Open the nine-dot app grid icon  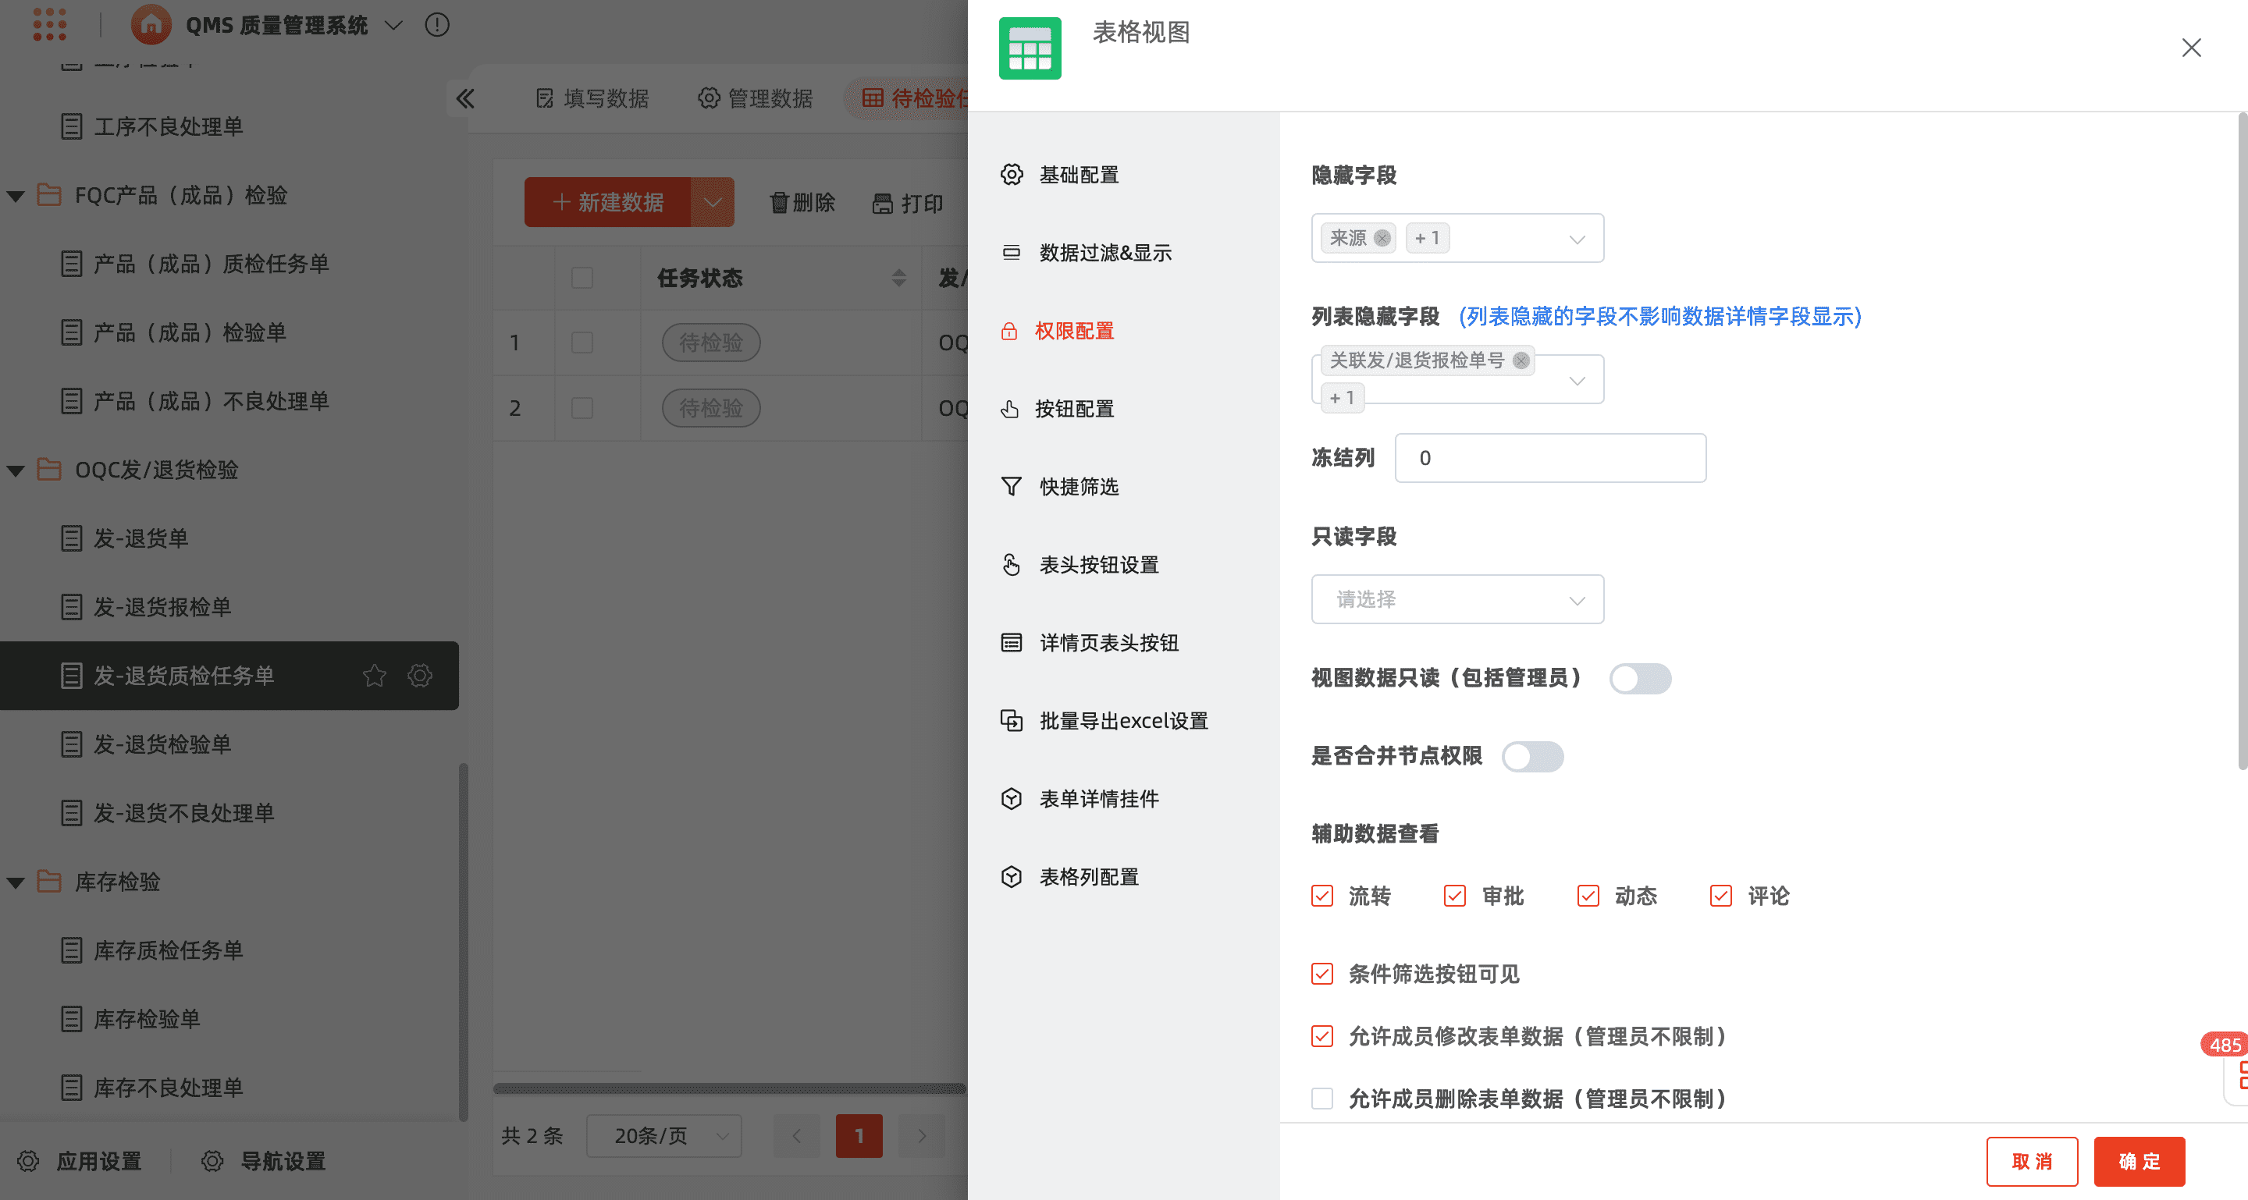[x=50, y=23]
